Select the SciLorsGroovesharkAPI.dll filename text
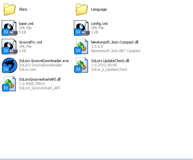Screen dimensions: 193x160 [40, 79]
